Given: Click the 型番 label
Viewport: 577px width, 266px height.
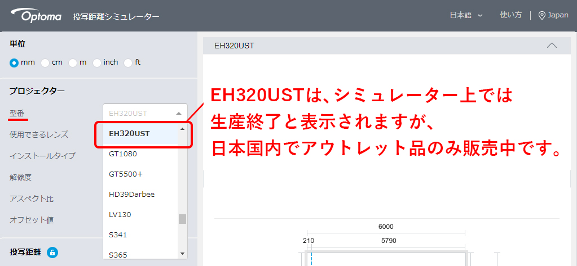Looking at the screenshot, I should coord(16,113).
